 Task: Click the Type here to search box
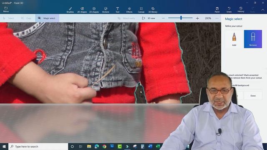coord(38,146)
